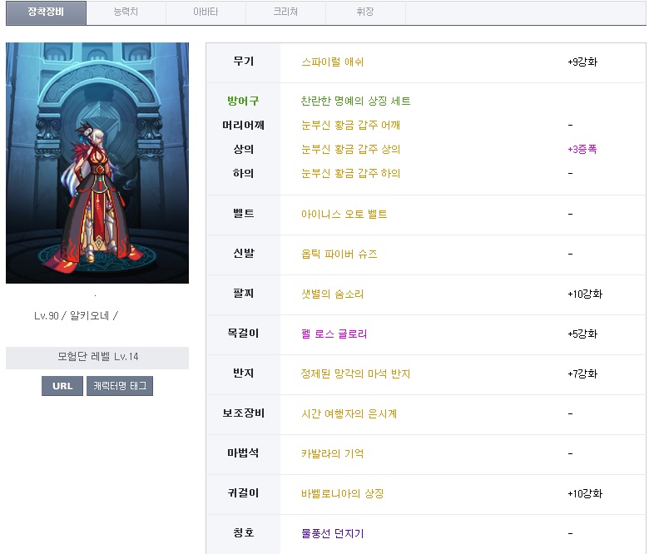Screen dimensions: 649x554
Task: Click the 모험단 레벨 Lv.14 bar
Action: 97,358
